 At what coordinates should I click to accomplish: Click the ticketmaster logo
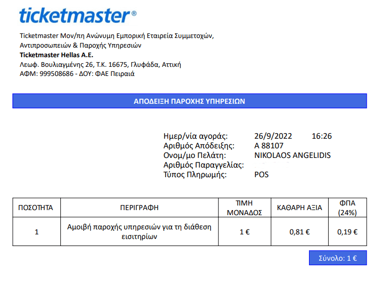click(75, 15)
